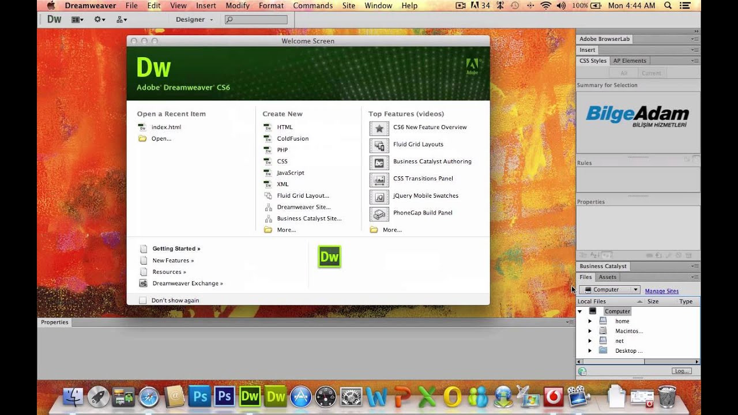Switch to the AP Elements tab
The image size is (738, 415).
coord(630,61)
